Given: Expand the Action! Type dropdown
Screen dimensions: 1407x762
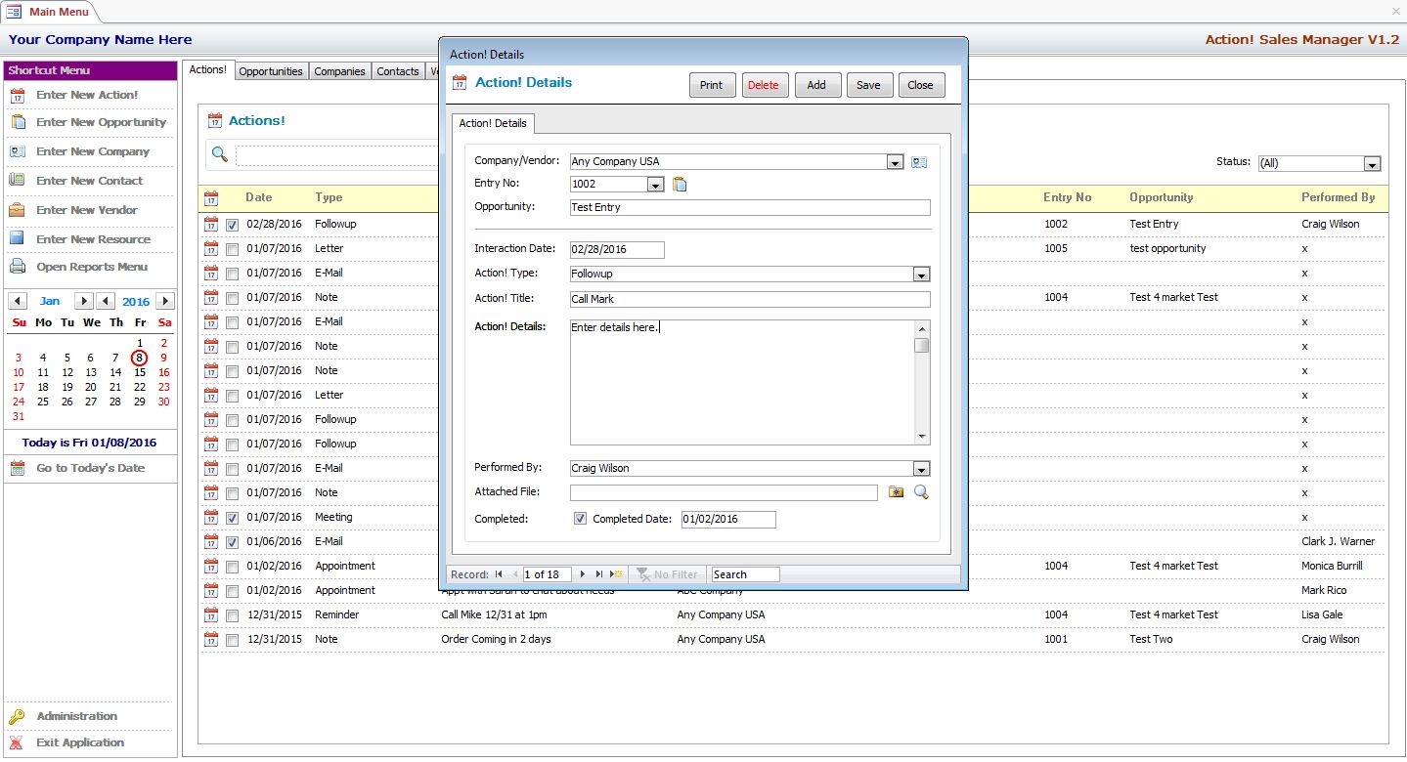Looking at the screenshot, I should click(x=921, y=275).
